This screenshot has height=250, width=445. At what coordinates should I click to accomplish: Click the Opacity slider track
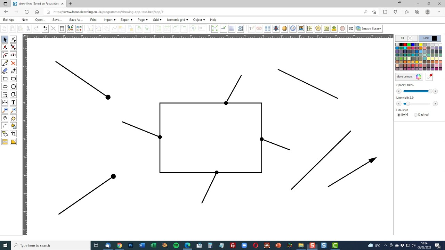417,91
